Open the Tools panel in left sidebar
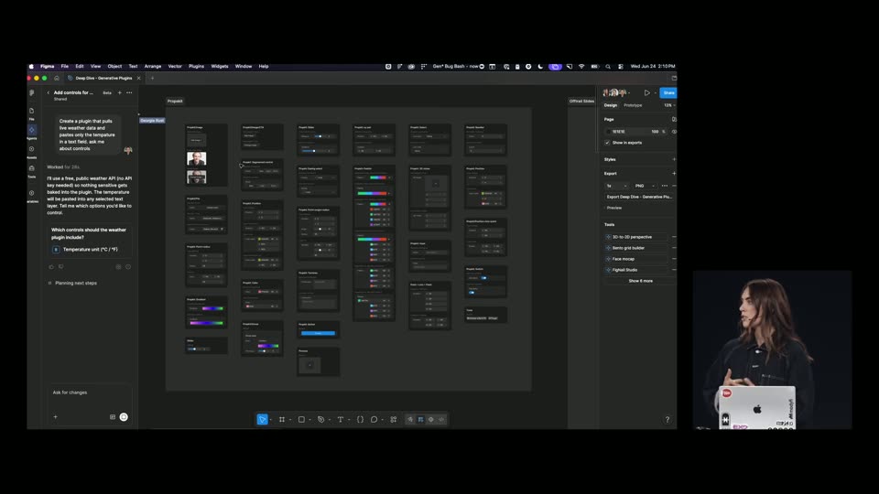 pos(31,171)
